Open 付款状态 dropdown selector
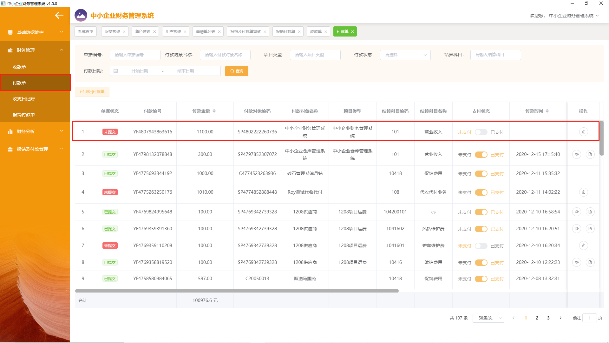609x343 pixels. (x=405, y=55)
